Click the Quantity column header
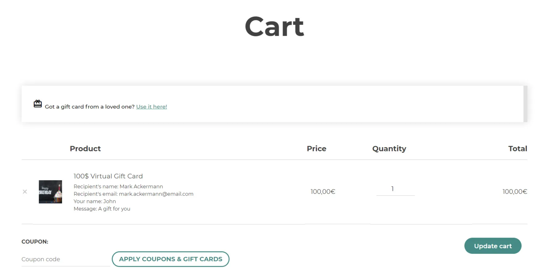The width and height of the screenshot is (551, 280). tap(389, 149)
